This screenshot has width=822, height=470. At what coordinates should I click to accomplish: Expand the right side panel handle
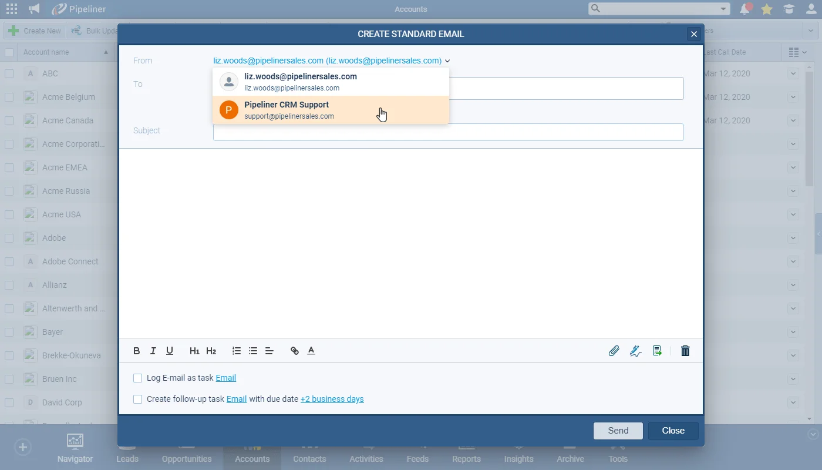(x=818, y=234)
